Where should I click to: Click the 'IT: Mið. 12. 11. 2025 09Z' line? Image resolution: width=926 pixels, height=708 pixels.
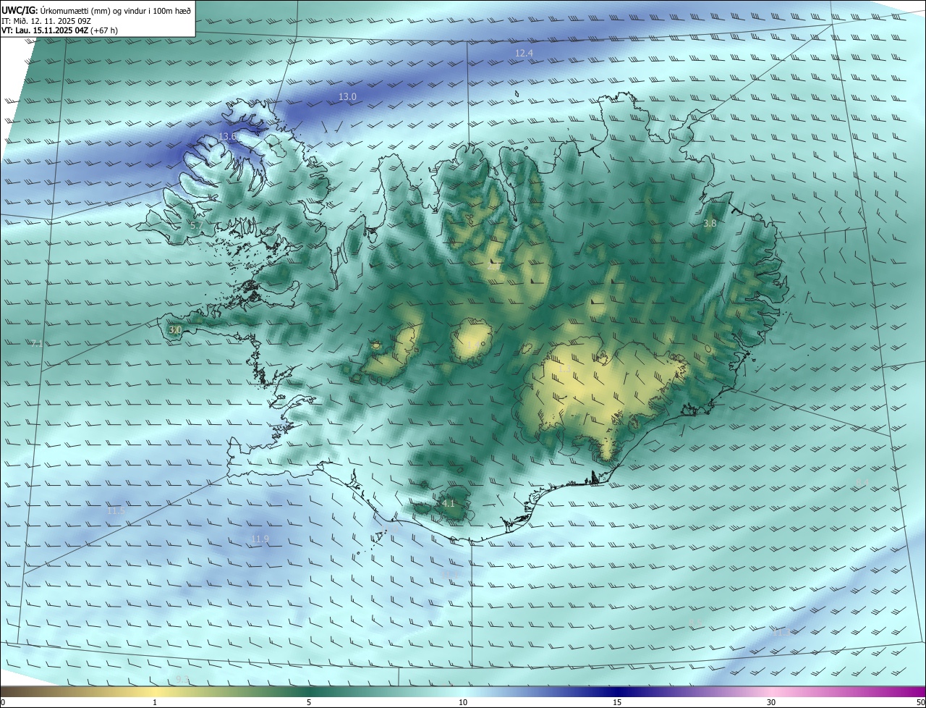click(46, 20)
